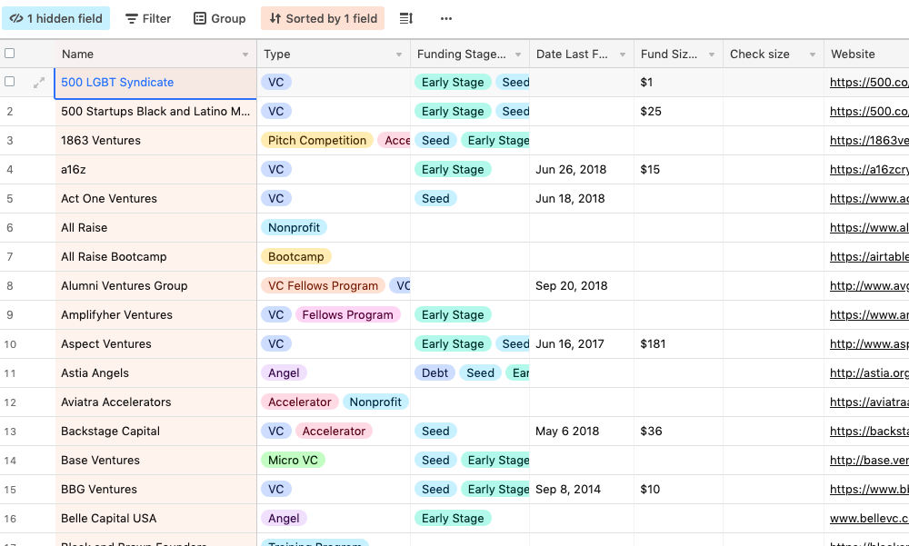Open the Filter menu
909x546 pixels.
[x=148, y=18]
